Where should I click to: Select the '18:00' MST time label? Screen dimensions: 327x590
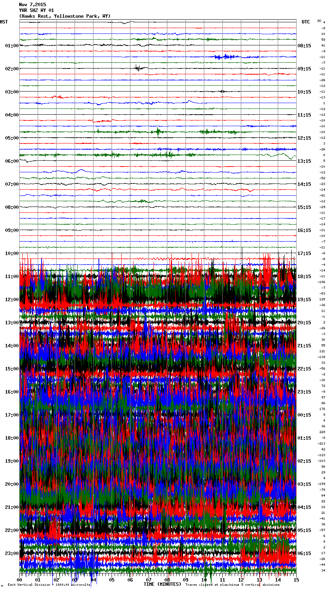coord(12,438)
